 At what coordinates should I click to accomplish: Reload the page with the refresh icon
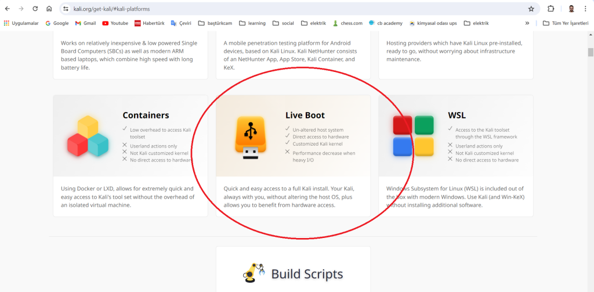point(35,9)
